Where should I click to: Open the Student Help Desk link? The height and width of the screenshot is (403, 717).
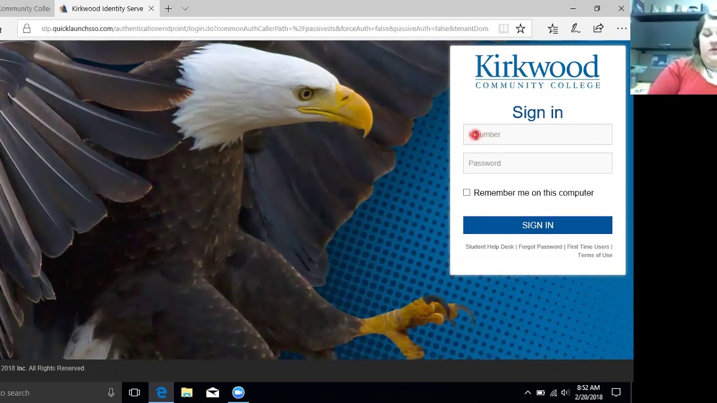coord(490,247)
